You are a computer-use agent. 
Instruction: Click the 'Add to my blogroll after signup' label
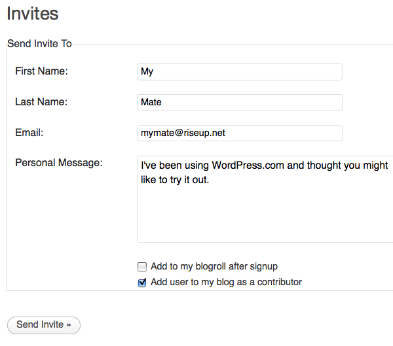(214, 267)
